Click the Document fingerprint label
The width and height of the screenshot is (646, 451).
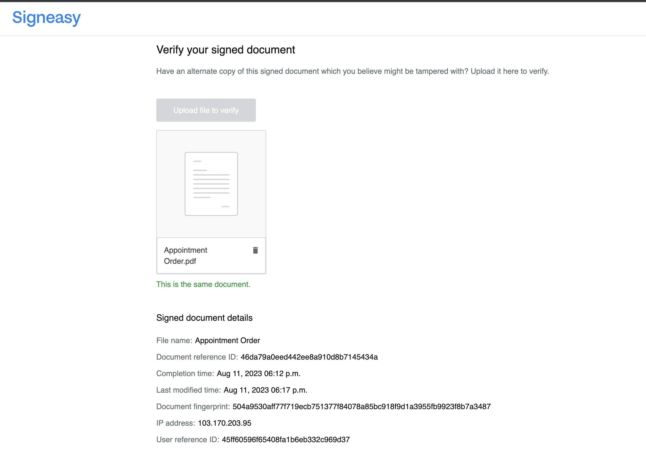[x=193, y=406]
